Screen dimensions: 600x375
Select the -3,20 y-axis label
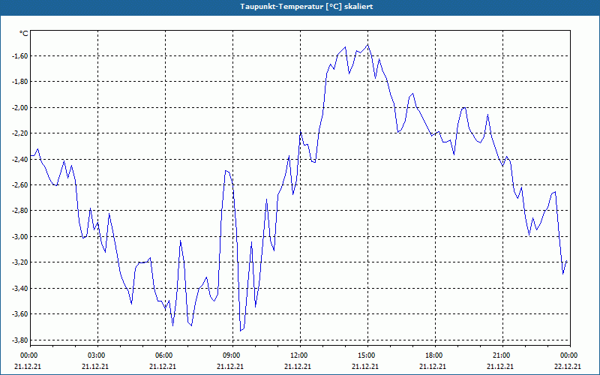pyautogui.click(x=20, y=262)
